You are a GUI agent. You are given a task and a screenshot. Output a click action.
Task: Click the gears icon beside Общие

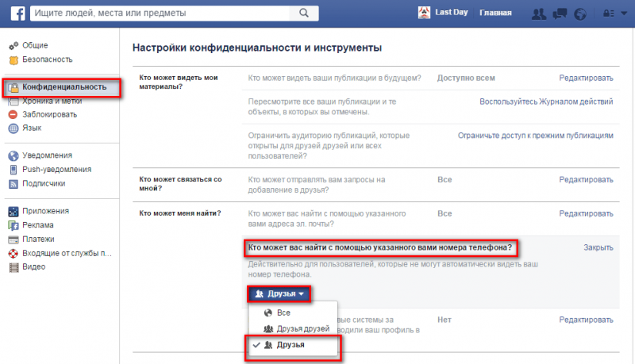pos(13,46)
